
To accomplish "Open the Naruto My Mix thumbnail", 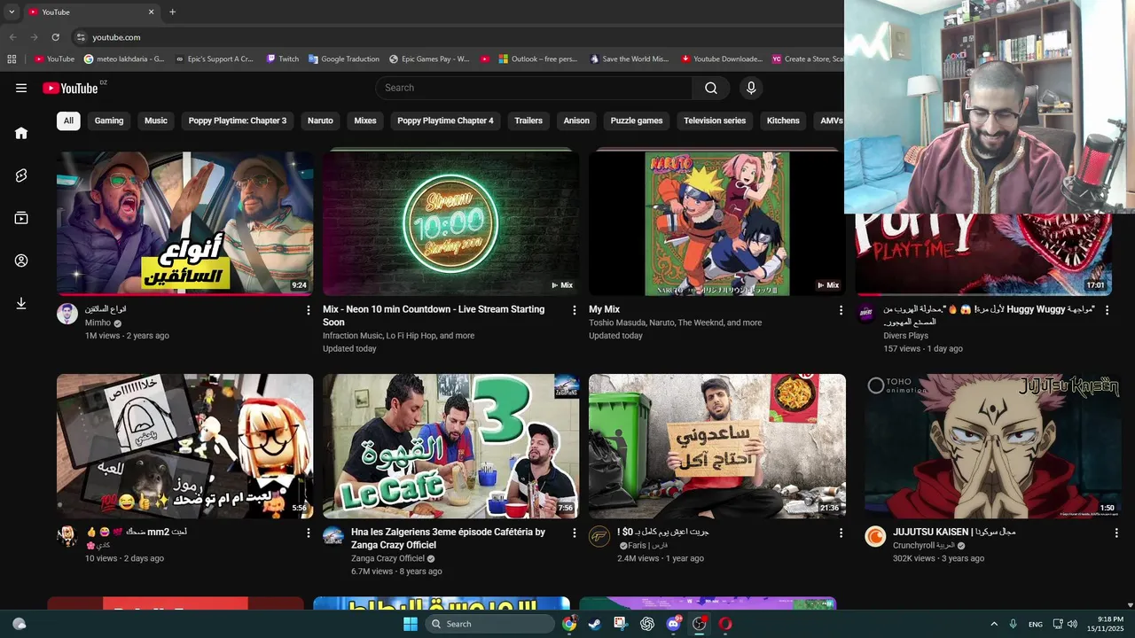I will point(716,222).
